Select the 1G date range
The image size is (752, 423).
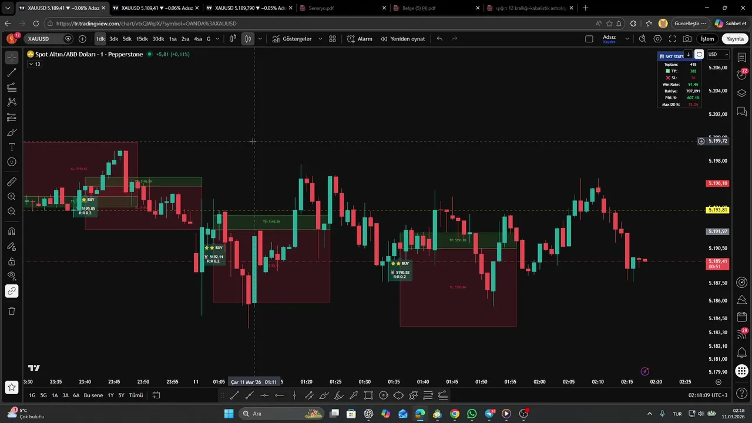32,395
